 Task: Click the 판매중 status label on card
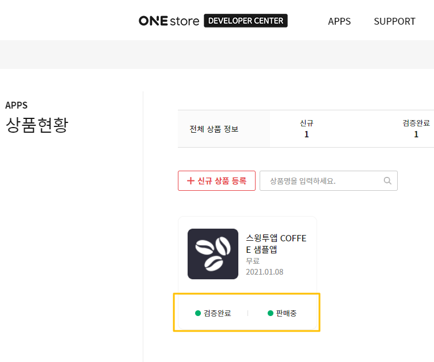pyautogui.click(x=286, y=313)
